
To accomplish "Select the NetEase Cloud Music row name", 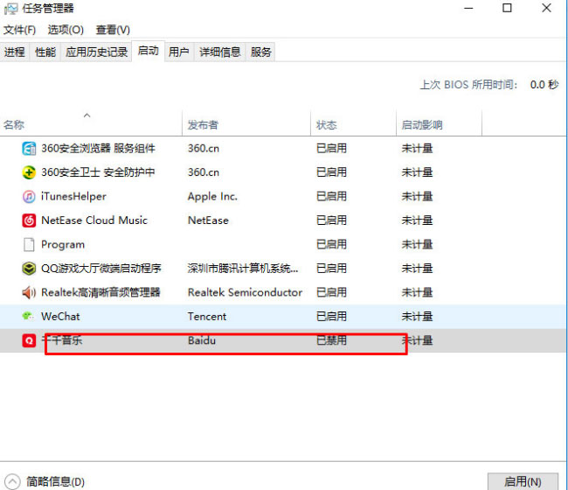I will (x=94, y=220).
